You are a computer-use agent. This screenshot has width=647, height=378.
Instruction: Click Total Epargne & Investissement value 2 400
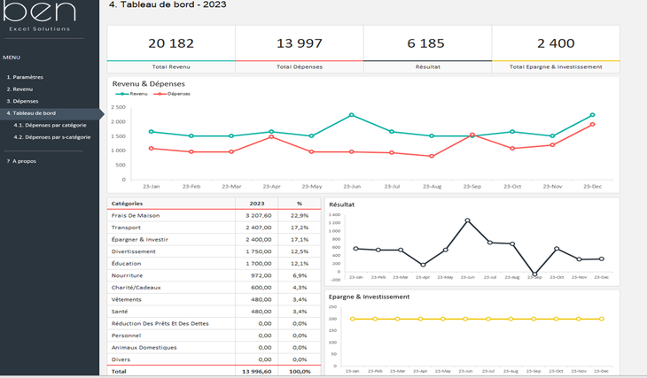(556, 43)
